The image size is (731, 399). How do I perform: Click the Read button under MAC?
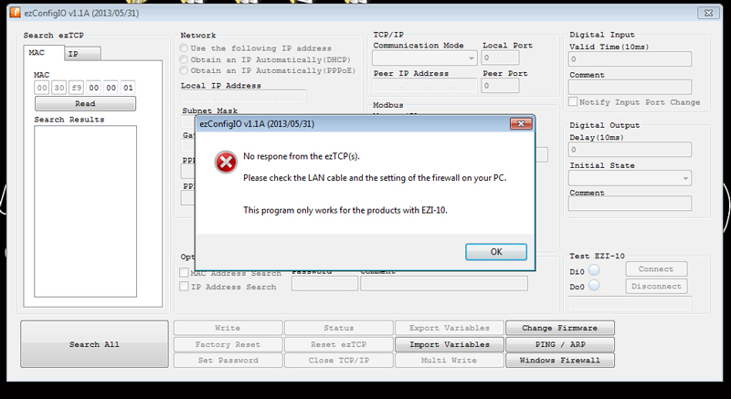[x=85, y=103]
